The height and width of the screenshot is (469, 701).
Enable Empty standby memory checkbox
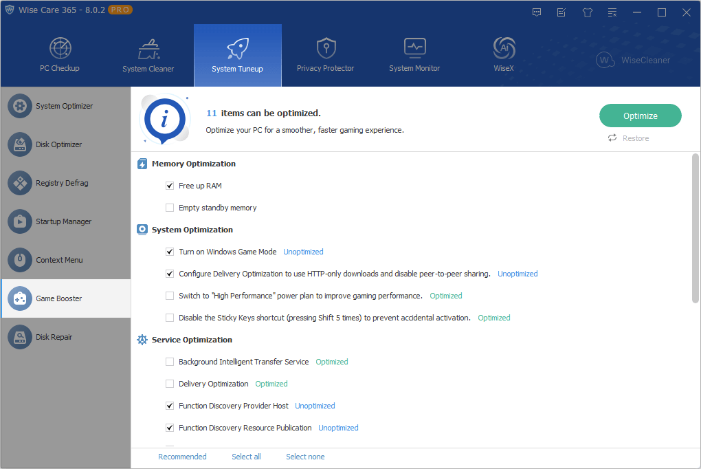pos(170,208)
